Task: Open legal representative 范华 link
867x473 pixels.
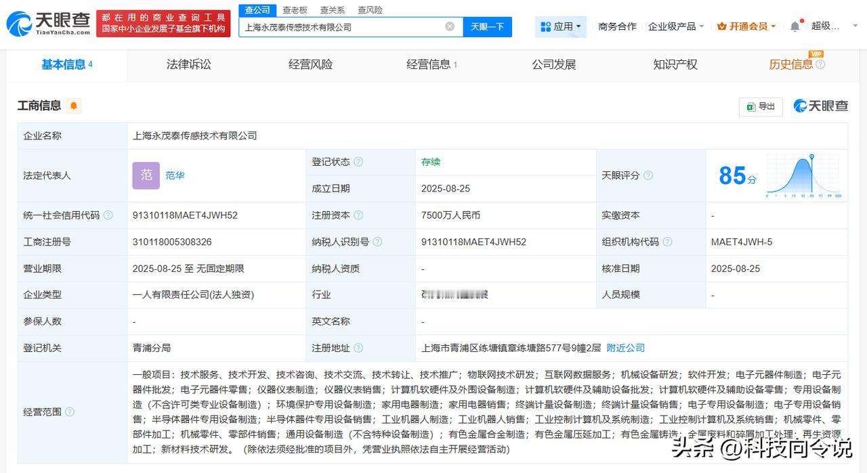Action: [x=175, y=175]
